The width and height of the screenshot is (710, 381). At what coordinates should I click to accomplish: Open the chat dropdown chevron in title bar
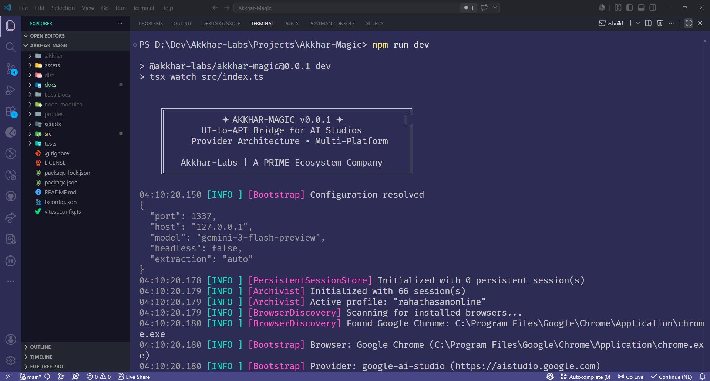495,7
